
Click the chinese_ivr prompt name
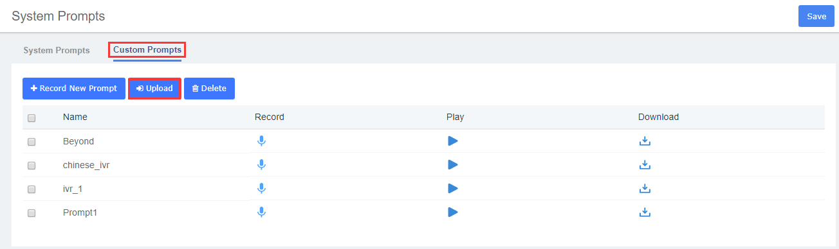(x=86, y=165)
